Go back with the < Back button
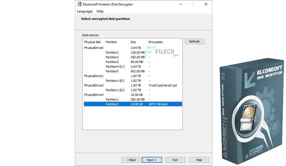This screenshot has height=166, width=286. pyautogui.click(x=131, y=160)
